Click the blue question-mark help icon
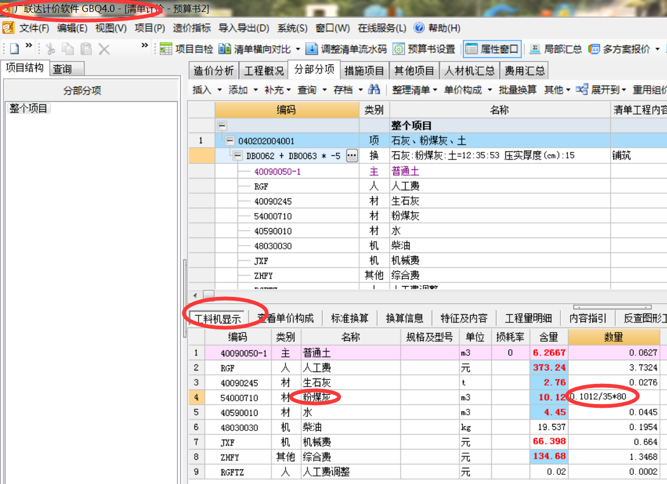Viewport: 667px width, 484px height. 419,28
